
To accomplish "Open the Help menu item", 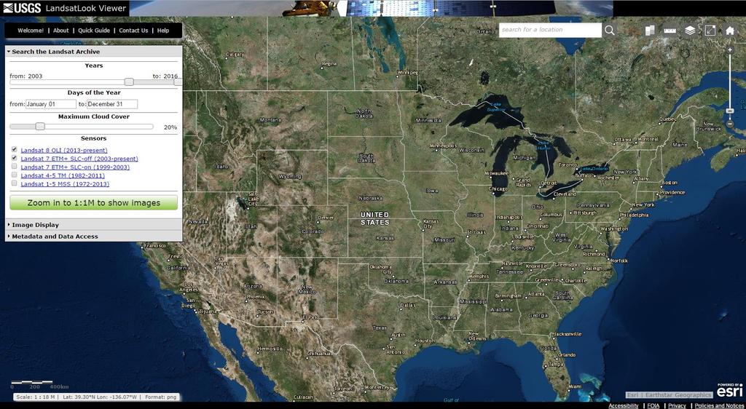I will (x=163, y=31).
